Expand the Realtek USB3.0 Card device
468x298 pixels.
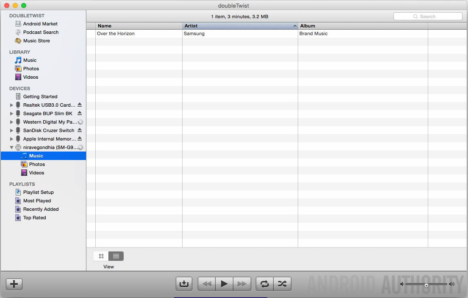coord(11,105)
